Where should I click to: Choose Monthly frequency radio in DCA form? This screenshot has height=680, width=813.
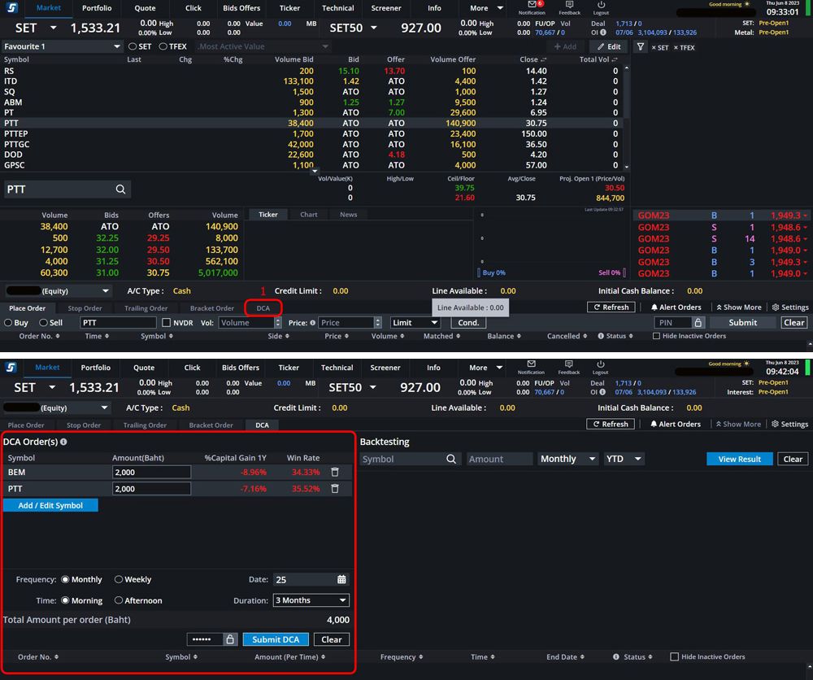click(x=65, y=579)
